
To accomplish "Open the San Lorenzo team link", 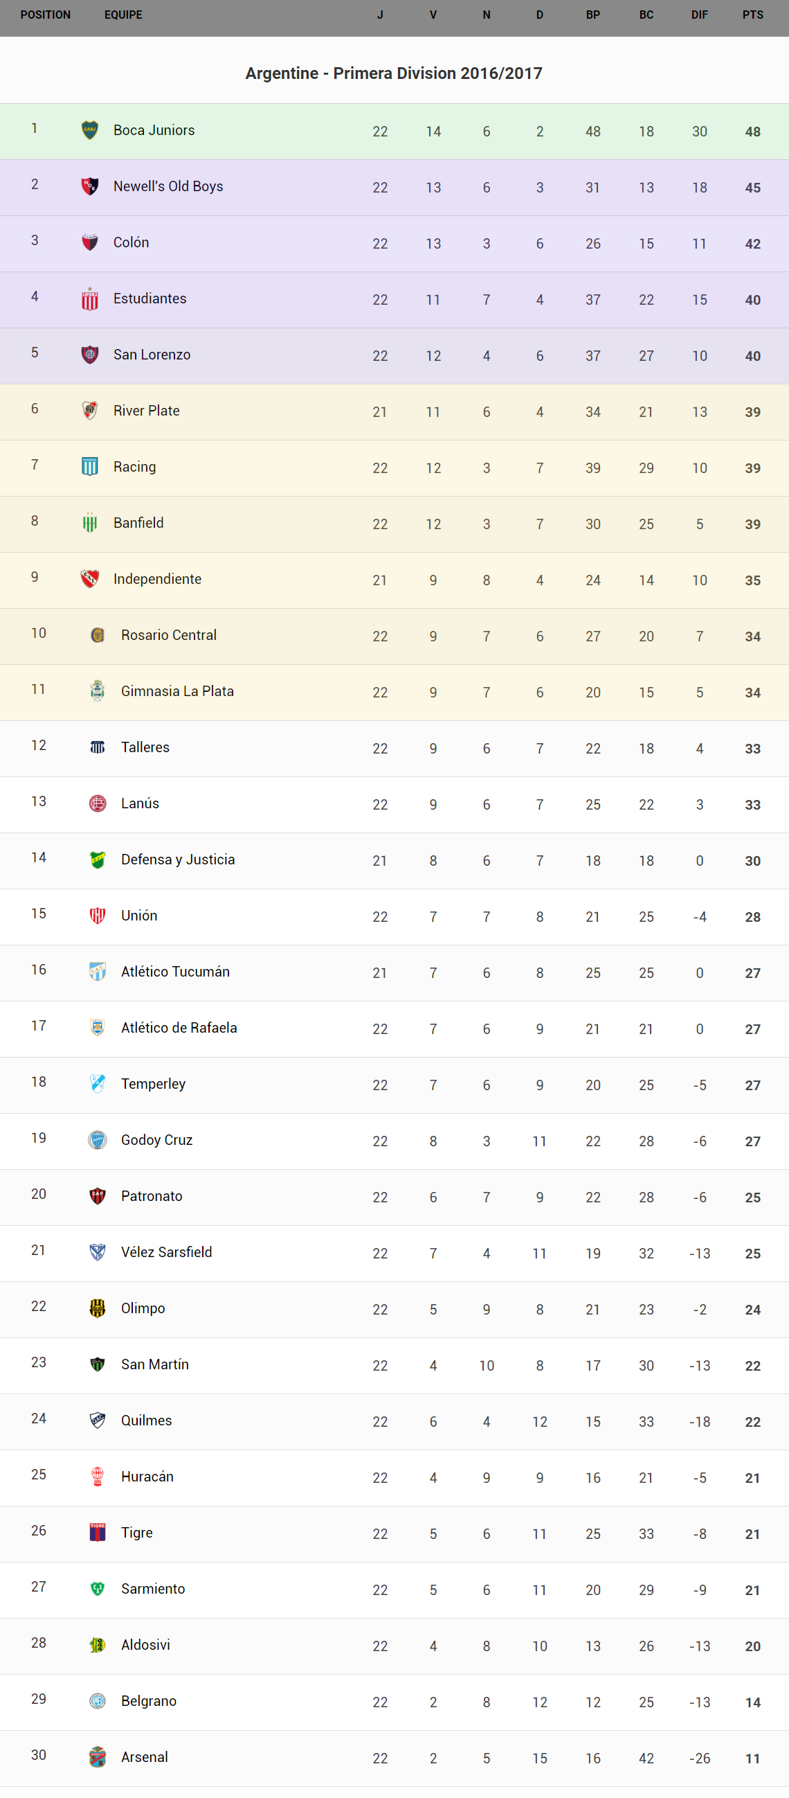I will click(152, 355).
